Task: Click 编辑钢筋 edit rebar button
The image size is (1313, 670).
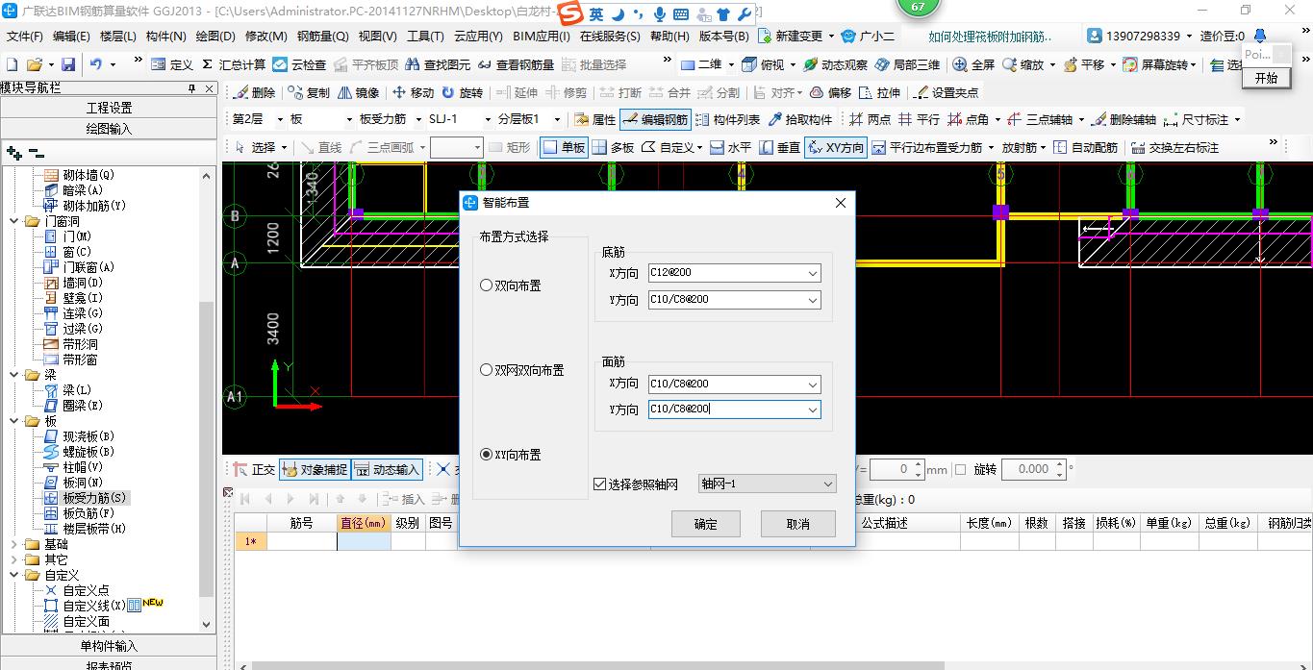Action: click(x=656, y=120)
